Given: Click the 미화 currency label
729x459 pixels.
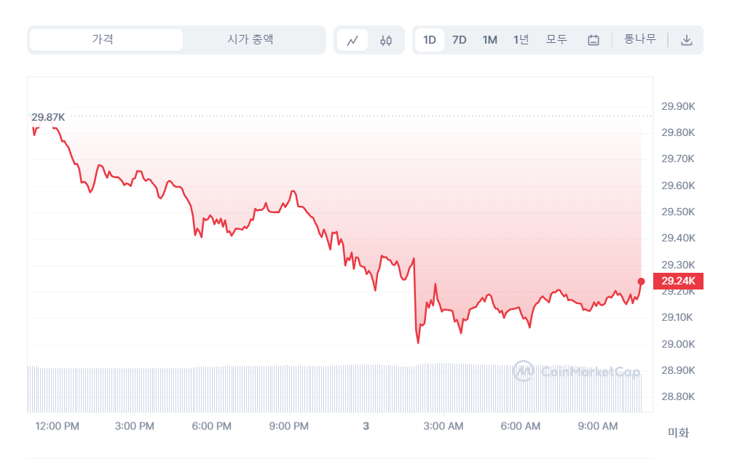Looking at the screenshot, I should (678, 433).
